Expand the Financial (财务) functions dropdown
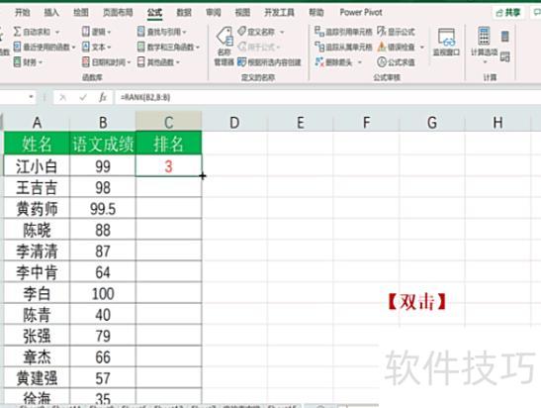 41,62
